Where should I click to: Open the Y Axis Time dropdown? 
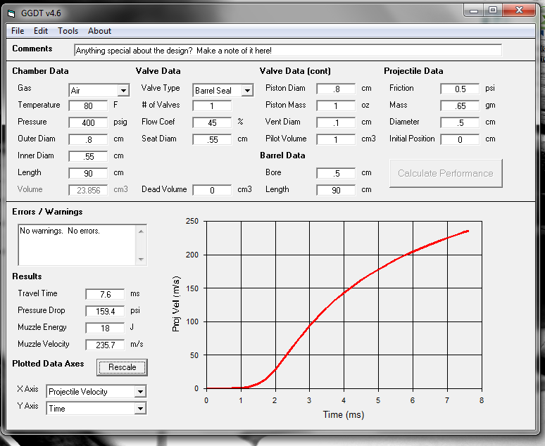click(x=140, y=409)
